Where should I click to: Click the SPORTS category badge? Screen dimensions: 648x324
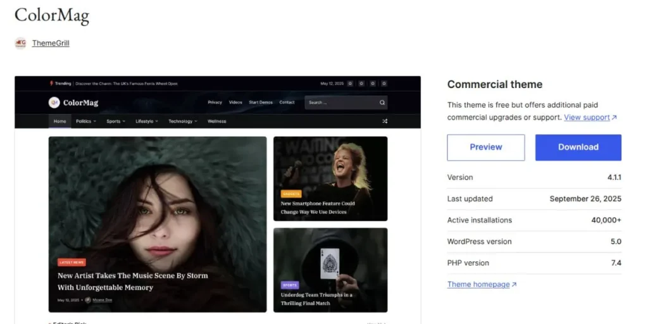tap(290, 285)
